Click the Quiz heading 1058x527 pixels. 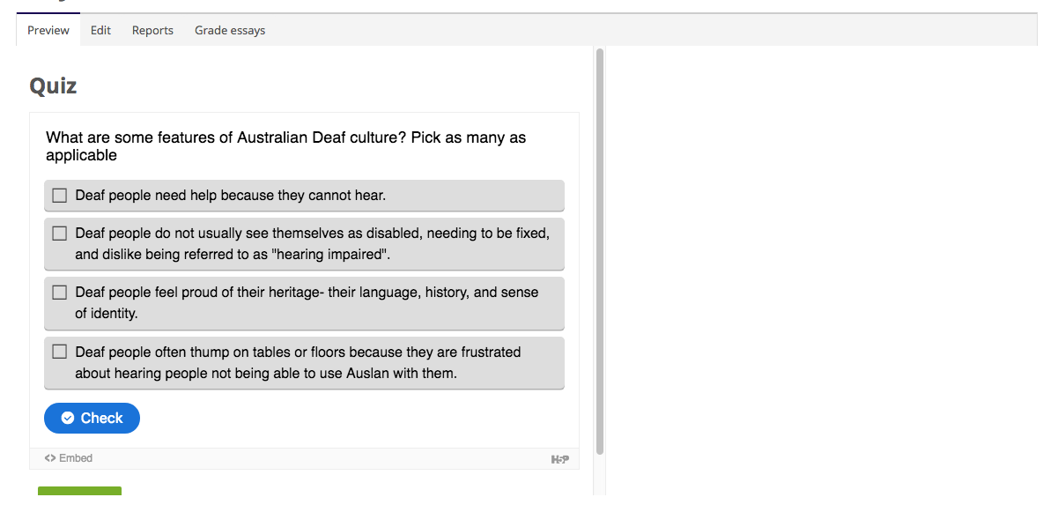53,85
